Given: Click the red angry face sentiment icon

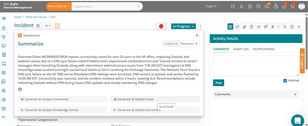Looking at the screenshot, I should (x=161, y=26).
